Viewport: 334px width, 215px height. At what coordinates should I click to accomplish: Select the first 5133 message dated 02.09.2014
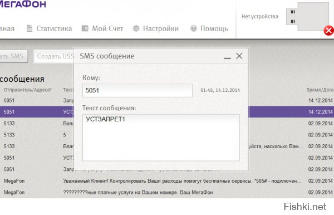click(x=167, y=124)
